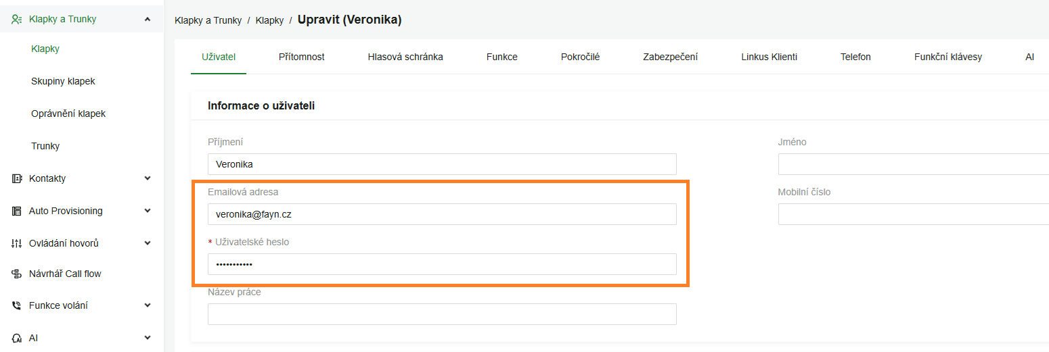The width and height of the screenshot is (1049, 352).
Task: Collapse the Klapky a Trunky section
Action: pos(148,19)
